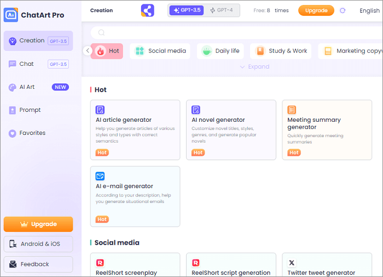Expand the category list
Screen dimensions: 383x277
pyautogui.click(x=254, y=66)
